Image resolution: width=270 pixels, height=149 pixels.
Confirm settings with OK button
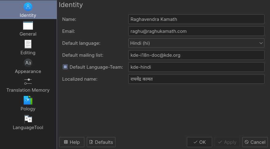pos(199,142)
